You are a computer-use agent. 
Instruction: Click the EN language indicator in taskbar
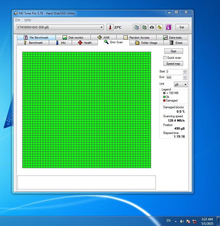(x=168, y=221)
